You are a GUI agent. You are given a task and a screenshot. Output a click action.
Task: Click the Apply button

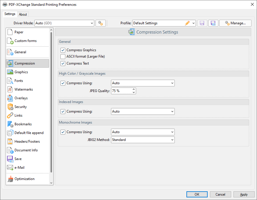tap(244, 195)
